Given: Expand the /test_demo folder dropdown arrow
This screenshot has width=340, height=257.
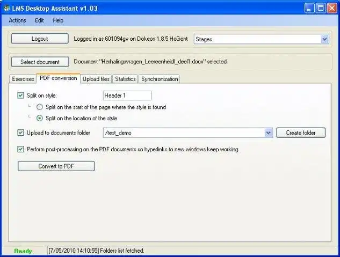Looking at the screenshot, I should click(269, 133).
